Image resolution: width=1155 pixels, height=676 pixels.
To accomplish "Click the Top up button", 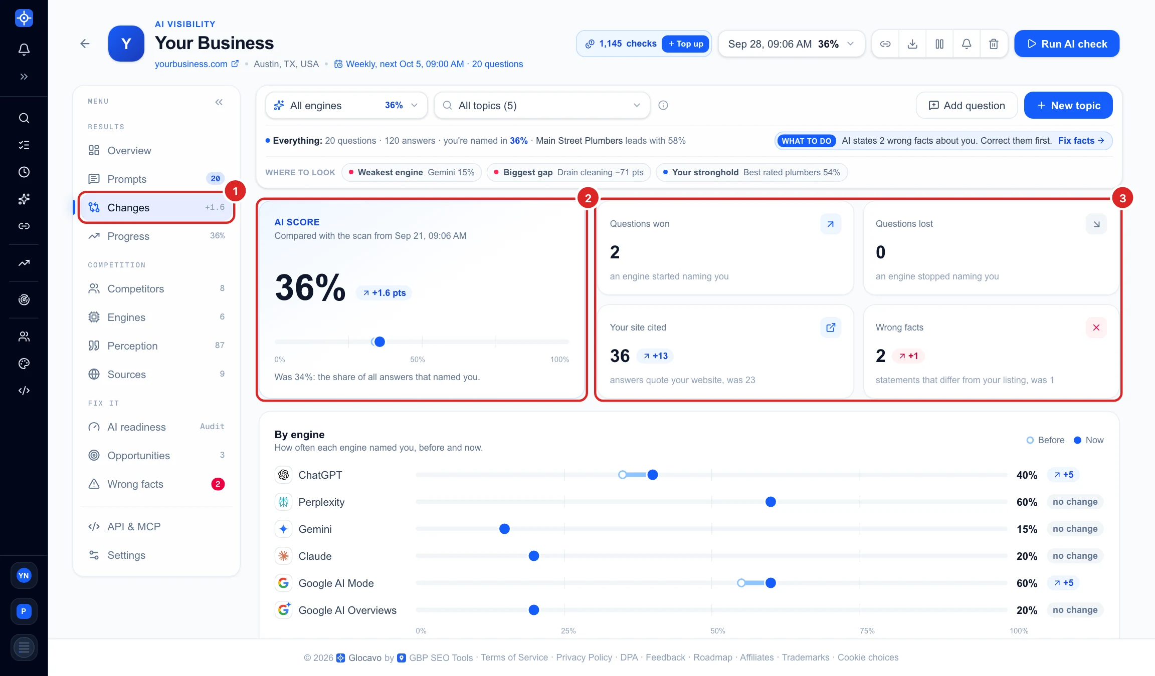I will [685, 44].
